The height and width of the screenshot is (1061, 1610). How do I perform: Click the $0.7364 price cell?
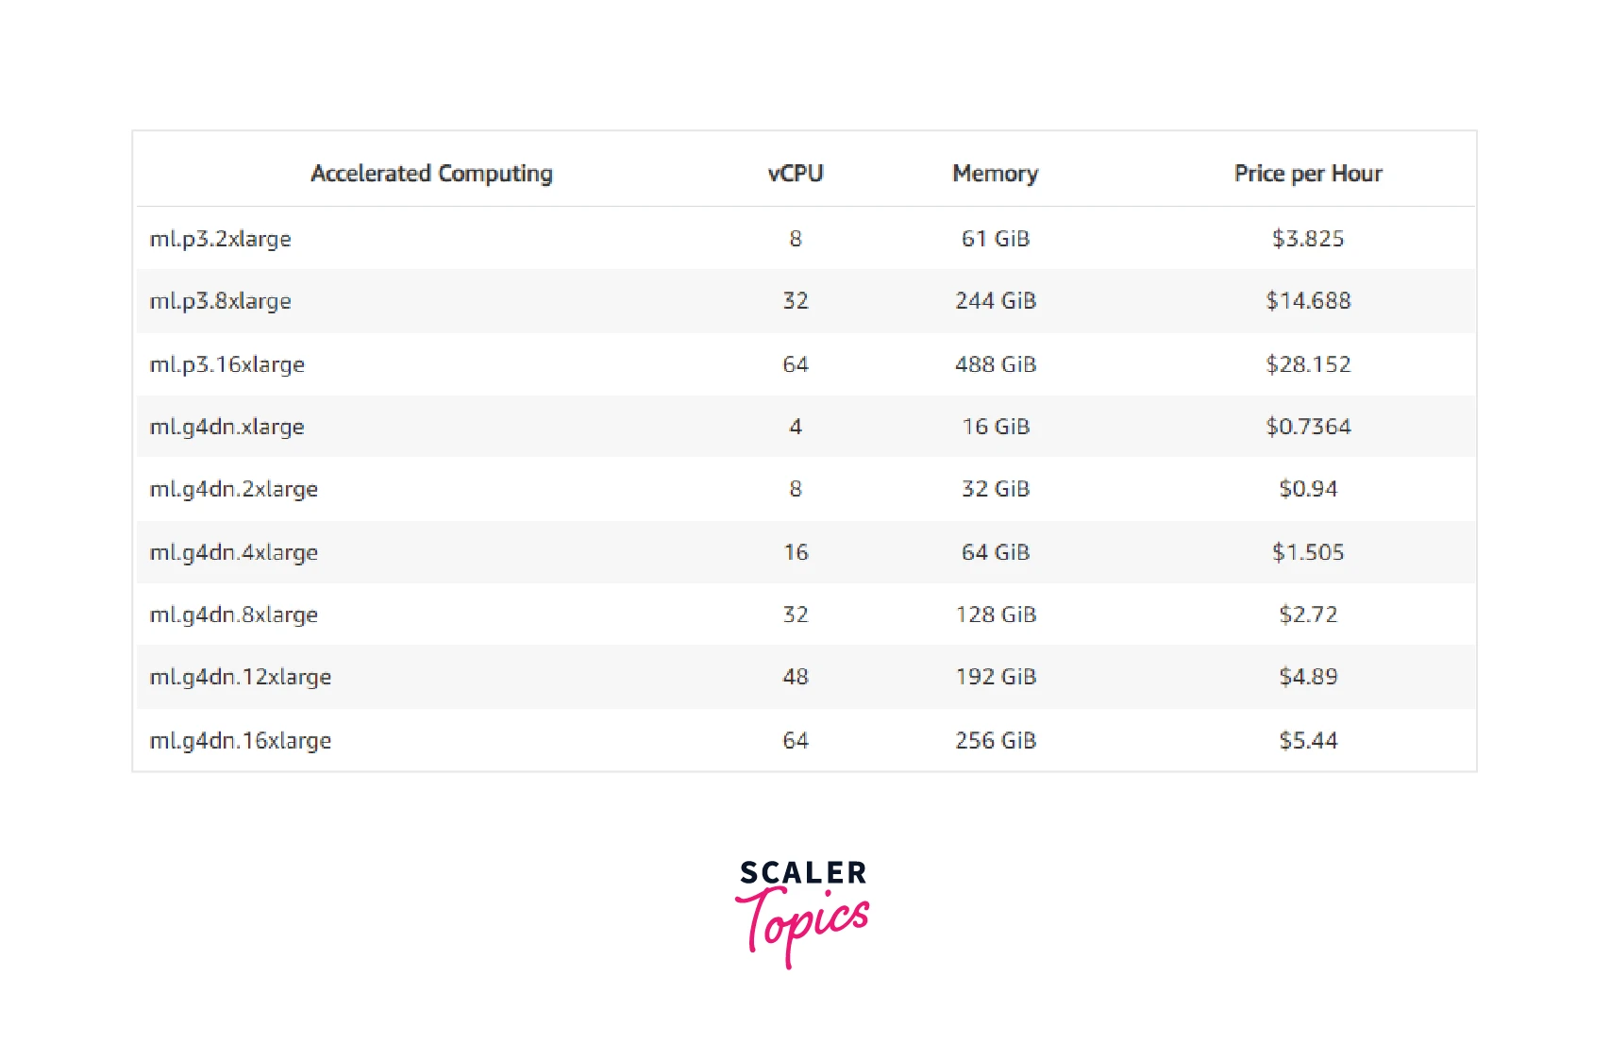[1307, 427]
